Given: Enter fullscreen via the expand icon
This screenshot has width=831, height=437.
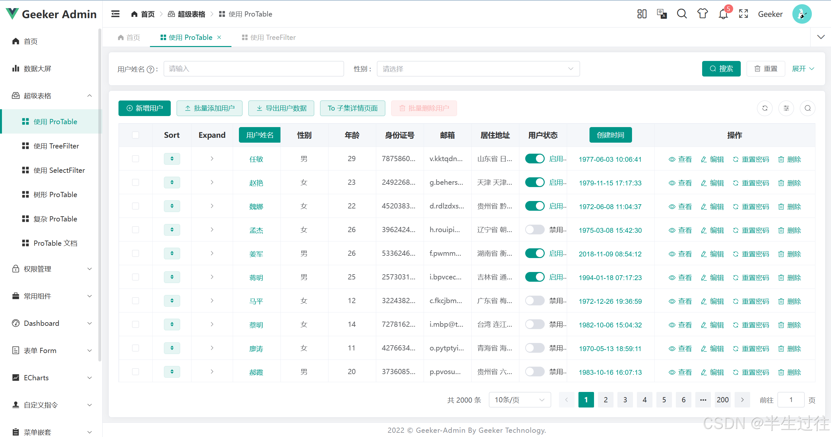Looking at the screenshot, I should click(743, 14).
